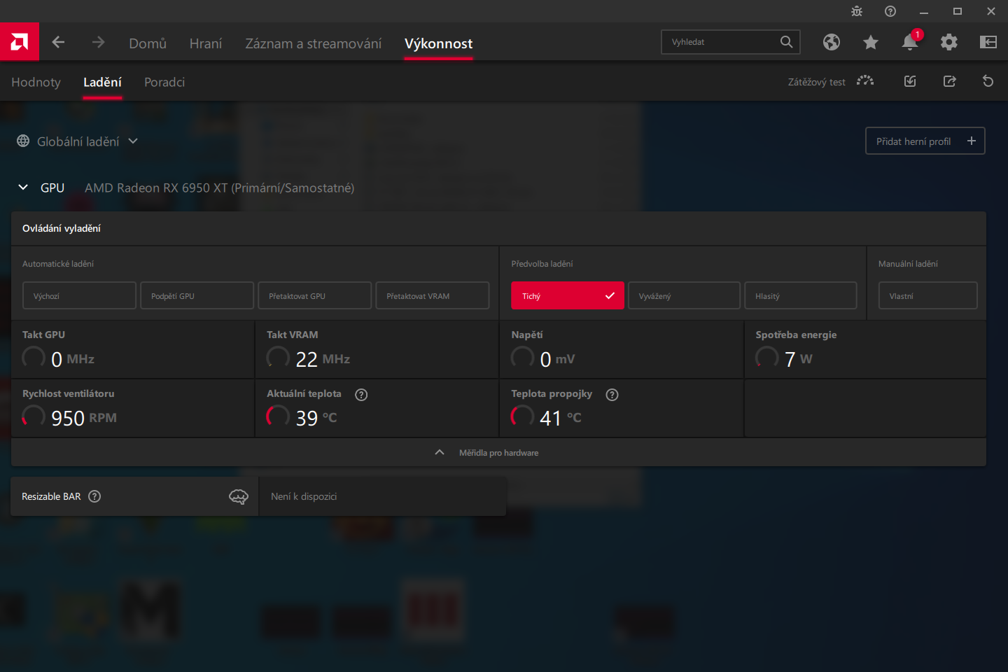Go forward with the right arrow
1008x672 pixels.
click(98, 42)
